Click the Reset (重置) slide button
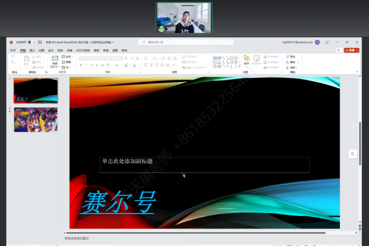 66,62
